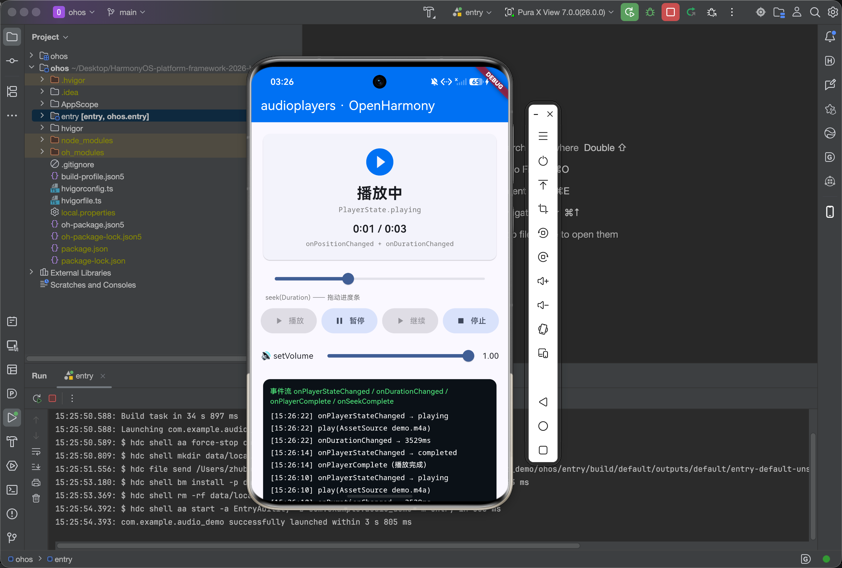The image size is (842, 568).
Task: Select Scratches and Consoles node
Action: point(93,285)
